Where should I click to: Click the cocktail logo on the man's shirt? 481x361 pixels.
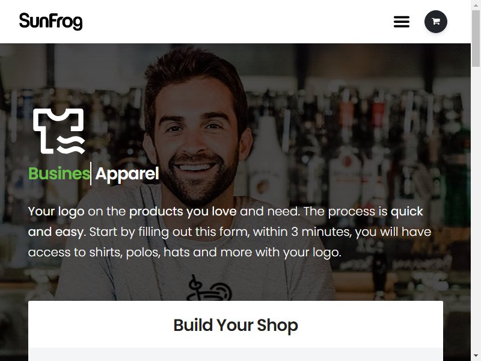tap(209, 288)
